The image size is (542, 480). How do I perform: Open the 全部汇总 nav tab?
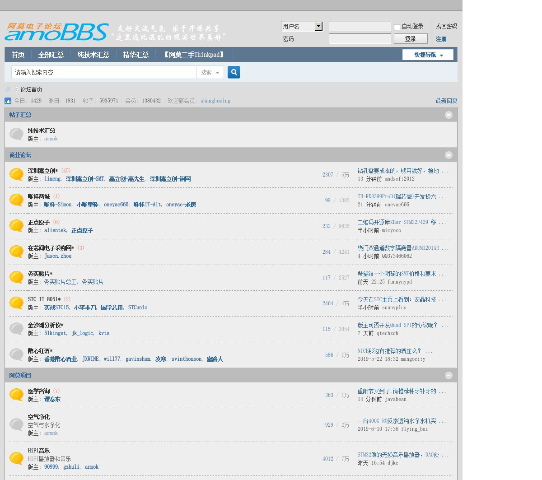tap(51, 55)
